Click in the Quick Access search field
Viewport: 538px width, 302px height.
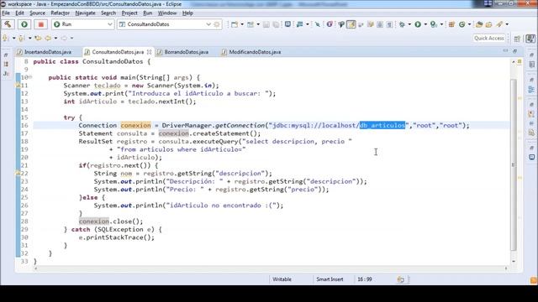click(489, 38)
